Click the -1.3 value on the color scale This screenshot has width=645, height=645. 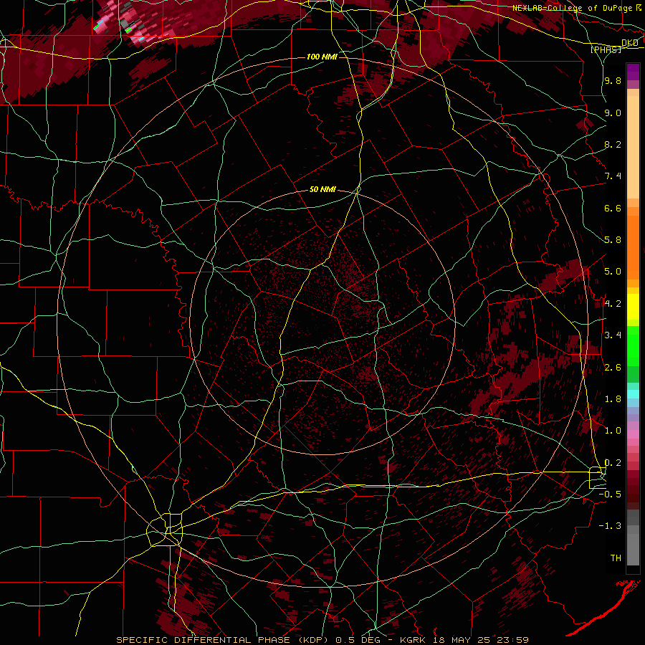610,526
